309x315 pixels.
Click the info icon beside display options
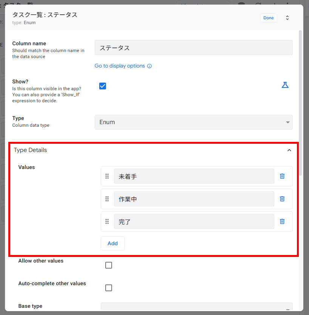click(149, 66)
